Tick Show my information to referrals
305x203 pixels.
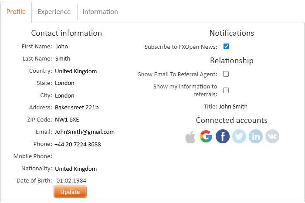point(226,91)
